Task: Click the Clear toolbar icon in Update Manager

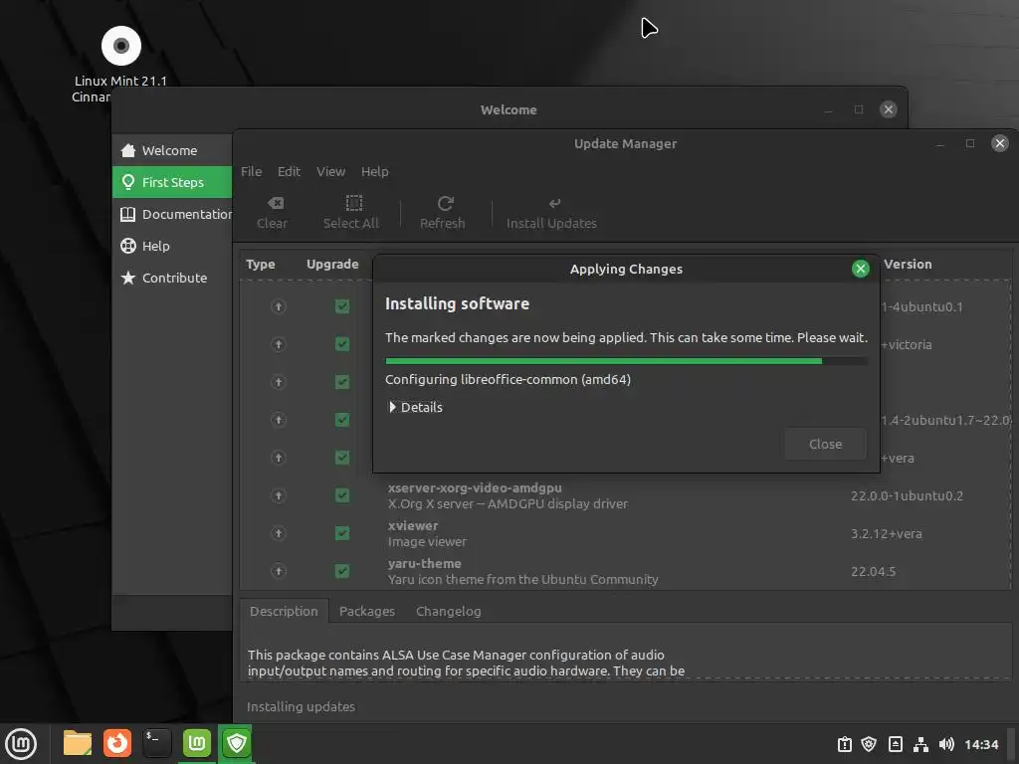Action: (x=275, y=203)
